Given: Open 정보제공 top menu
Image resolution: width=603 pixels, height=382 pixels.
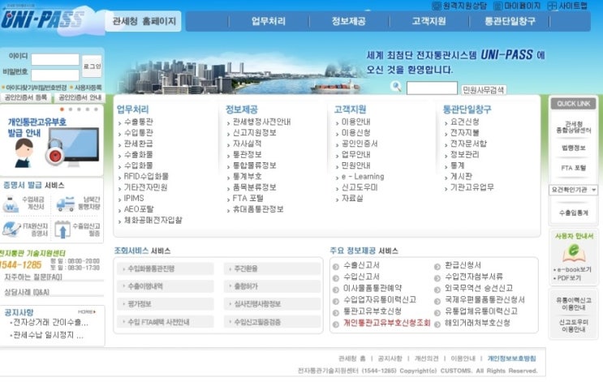Looking at the screenshot, I should (x=349, y=21).
